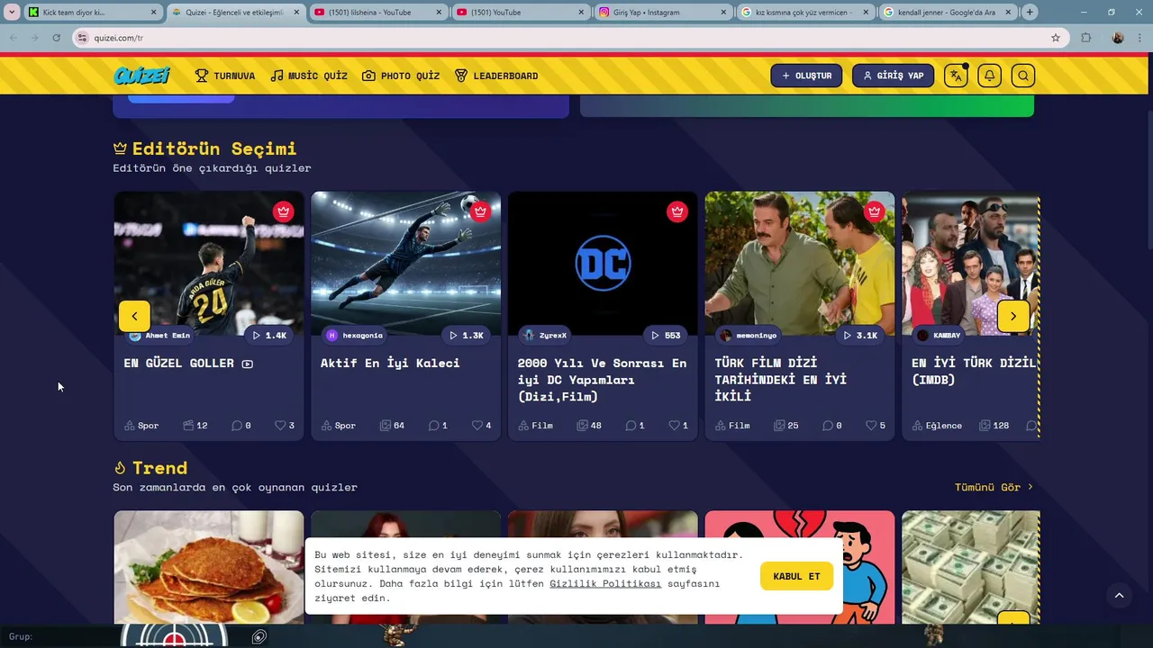
Task: Click TÜRK FİLM DİZİ TARİHİNDEKİ title
Action: (x=780, y=380)
